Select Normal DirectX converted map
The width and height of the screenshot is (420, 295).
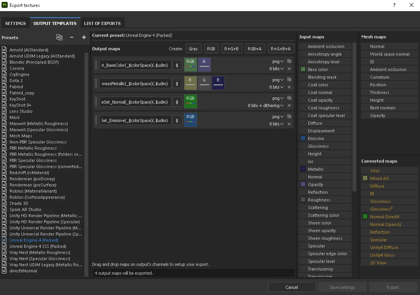pyautogui.click(x=389, y=217)
